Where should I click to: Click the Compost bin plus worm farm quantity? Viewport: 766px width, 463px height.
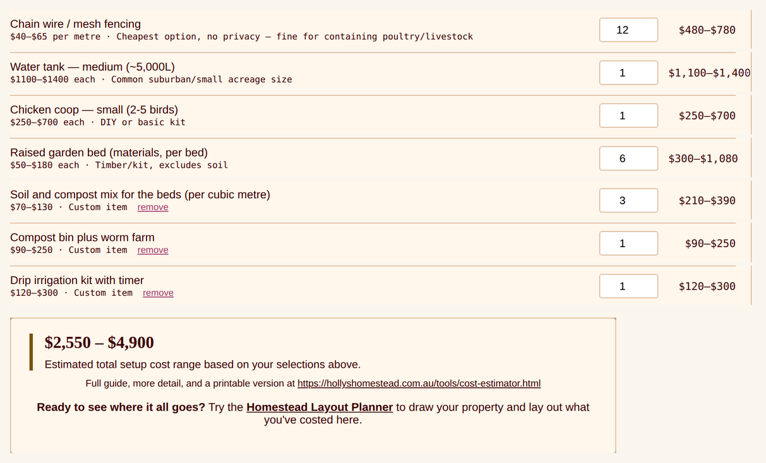click(628, 243)
